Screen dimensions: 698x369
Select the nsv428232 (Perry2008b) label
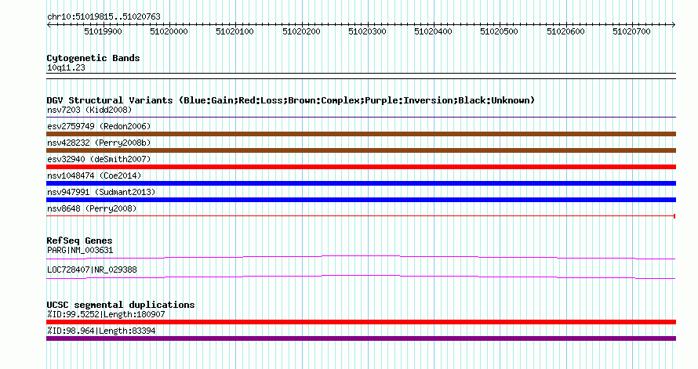(x=99, y=143)
